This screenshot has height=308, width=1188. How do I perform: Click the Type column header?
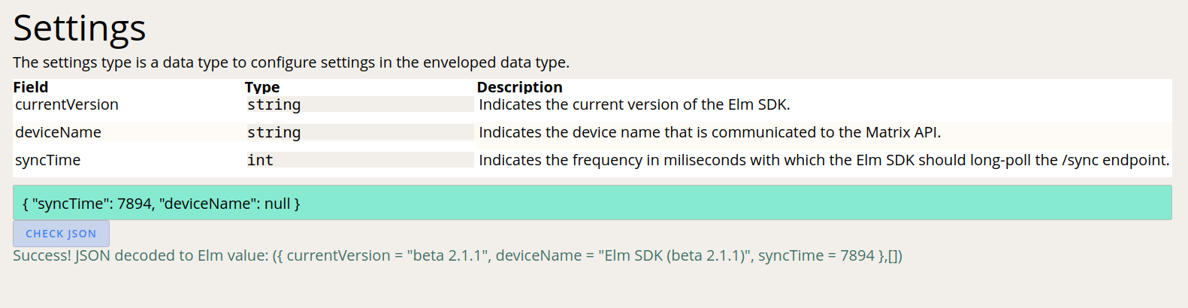tap(262, 87)
